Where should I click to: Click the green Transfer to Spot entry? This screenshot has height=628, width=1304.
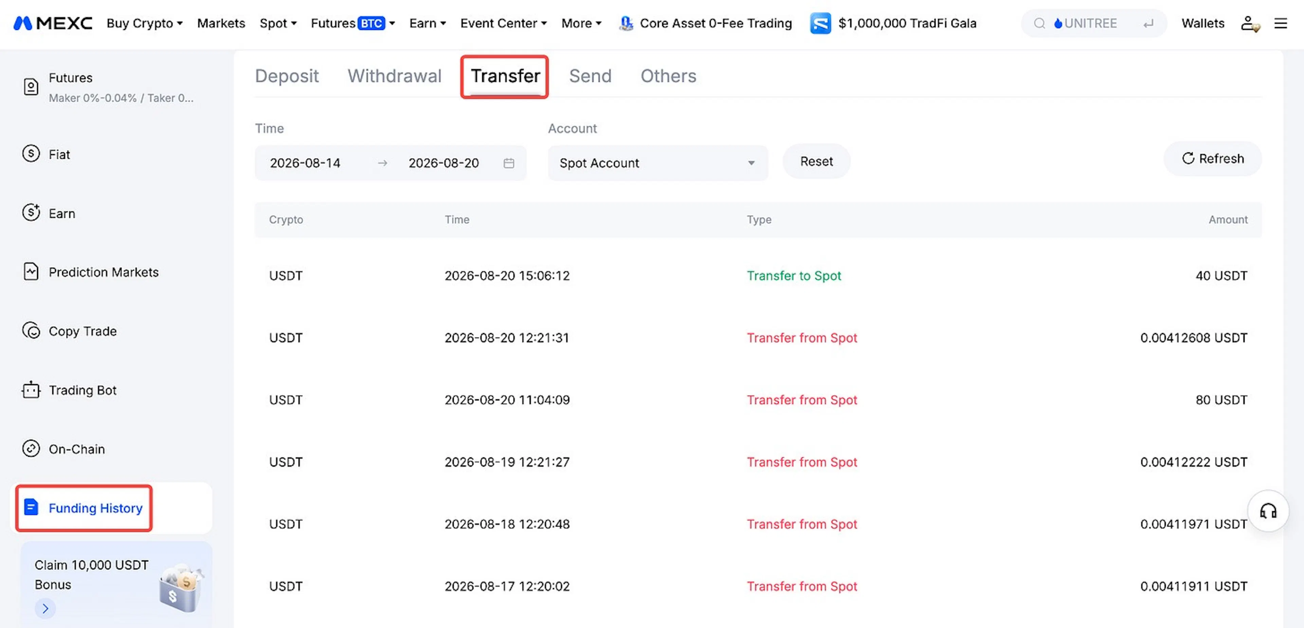(794, 275)
